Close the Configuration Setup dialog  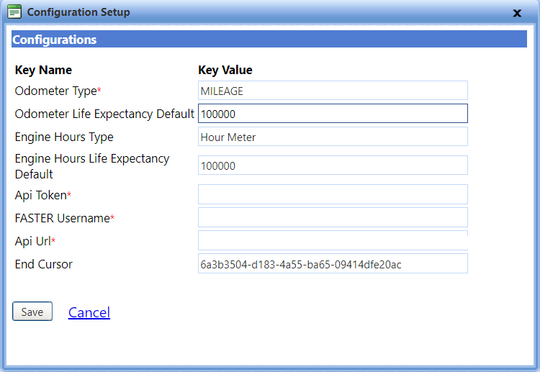(517, 13)
